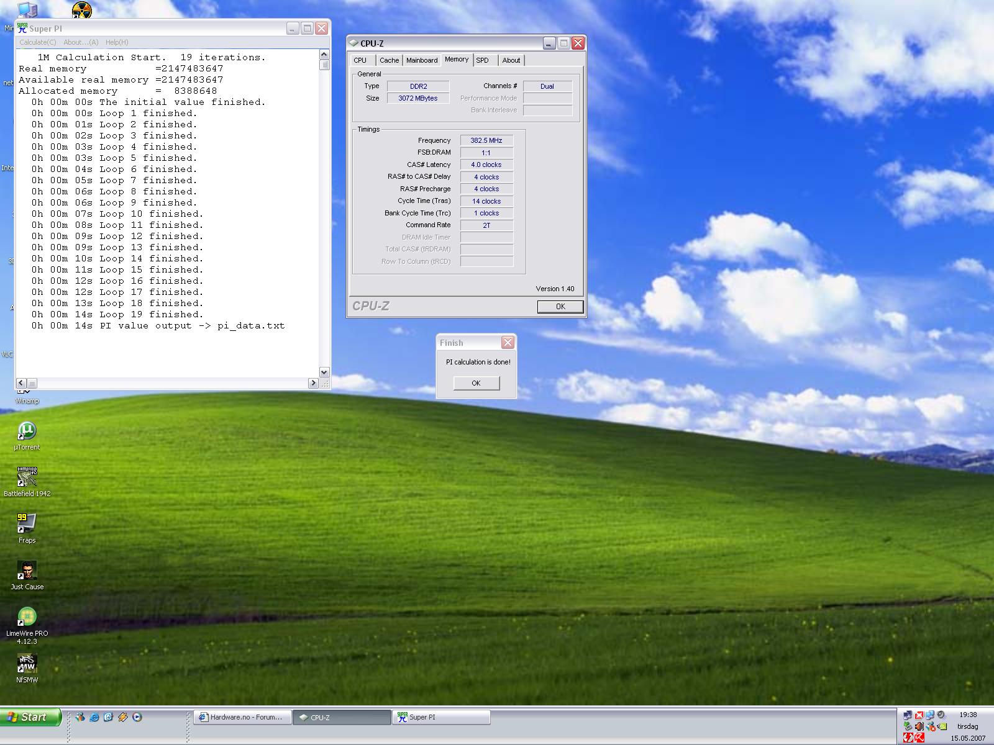The image size is (994, 745).
Task: Maximize the Super PI window
Action: pyautogui.click(x=307, y=28)
